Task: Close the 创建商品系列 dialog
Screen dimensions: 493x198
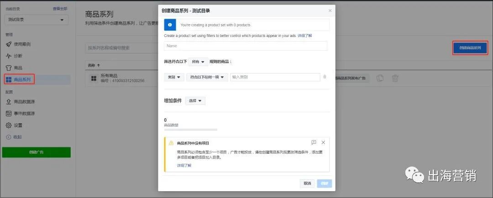Action: point(330,10)
